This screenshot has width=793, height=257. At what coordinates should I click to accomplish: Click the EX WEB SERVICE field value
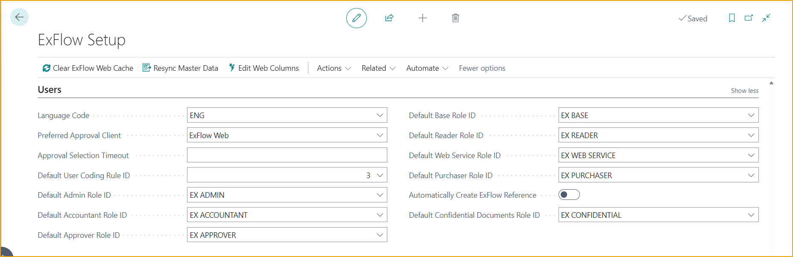click(x=588, y=156)
